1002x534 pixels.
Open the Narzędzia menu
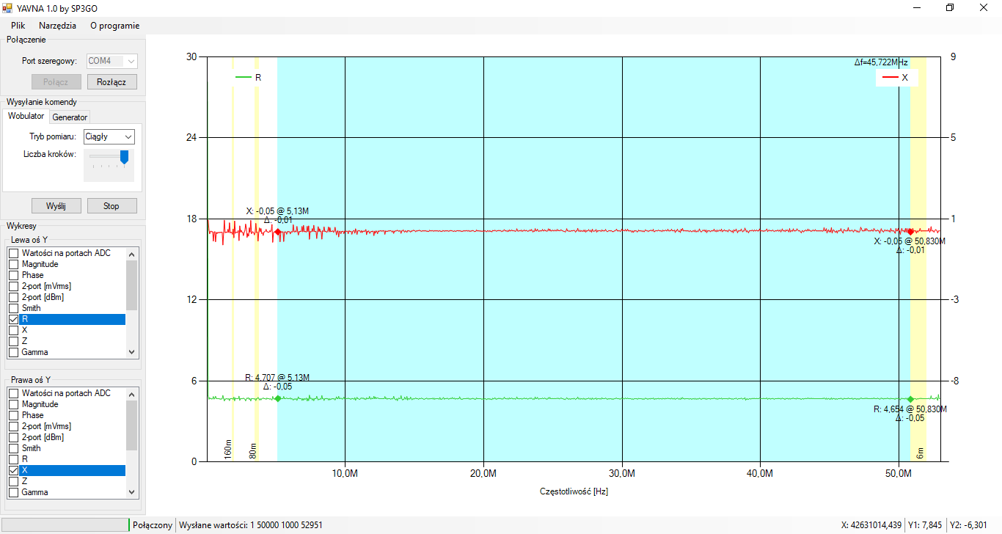click(57, 25)
